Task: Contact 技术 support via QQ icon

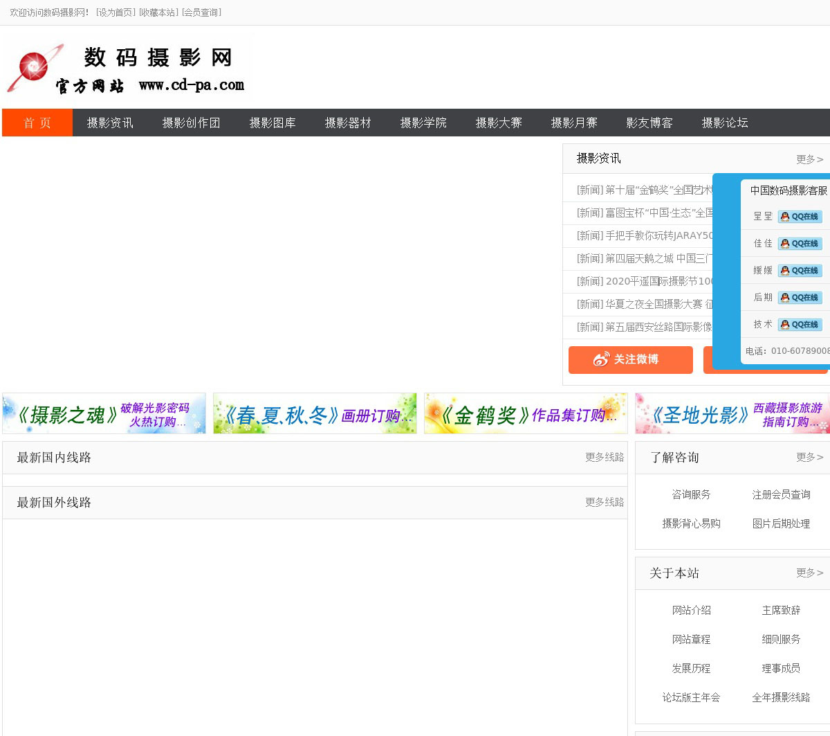Action: click(x=800, y=325)
